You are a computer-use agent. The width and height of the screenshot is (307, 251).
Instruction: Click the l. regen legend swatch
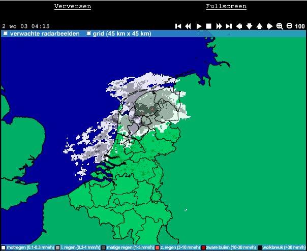[58, 247]
